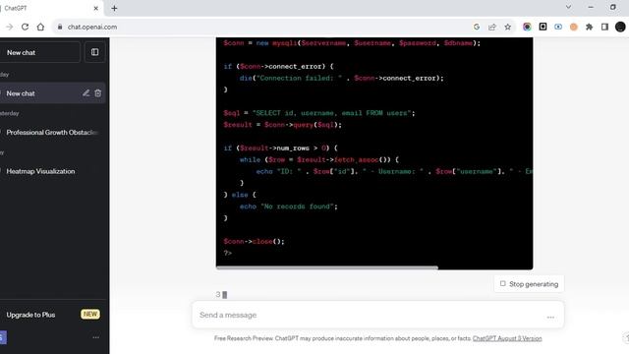Open the Extensions puzzle menu
Image resolution: width=629 pixels, height=354 pixels.
[590, 27]
